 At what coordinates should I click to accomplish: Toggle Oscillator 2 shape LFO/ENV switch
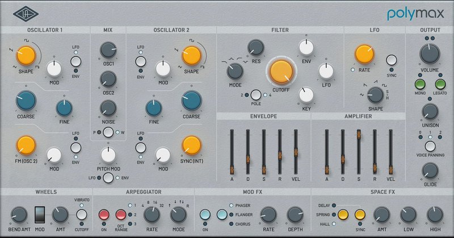[141, 61]
